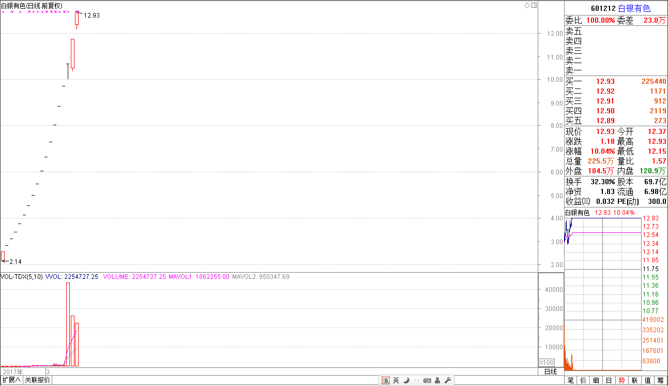Click the 买二 price 12.92

pos(605,91)
